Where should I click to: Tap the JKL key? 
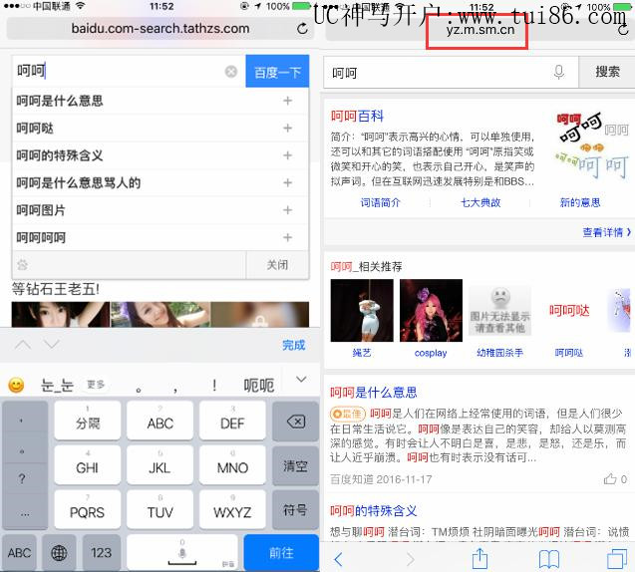pos(159,464)
